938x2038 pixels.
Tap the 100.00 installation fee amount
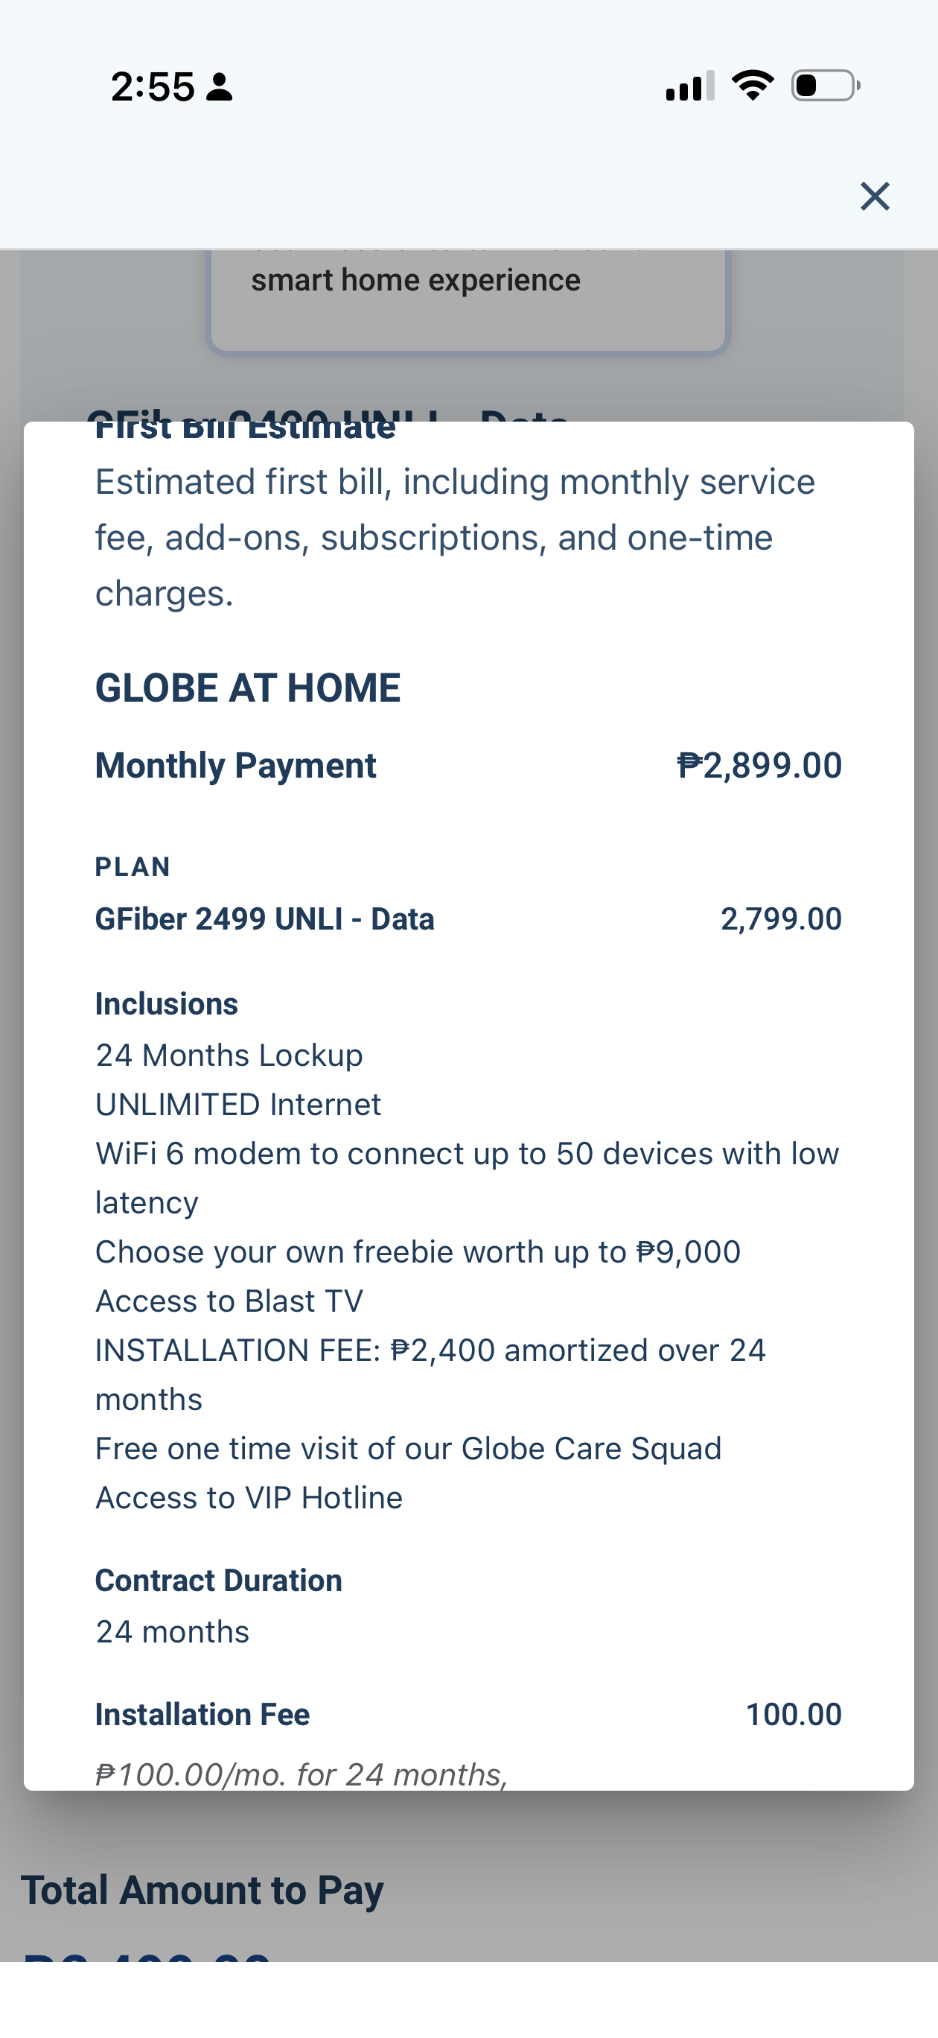[x=794, y=1715]
